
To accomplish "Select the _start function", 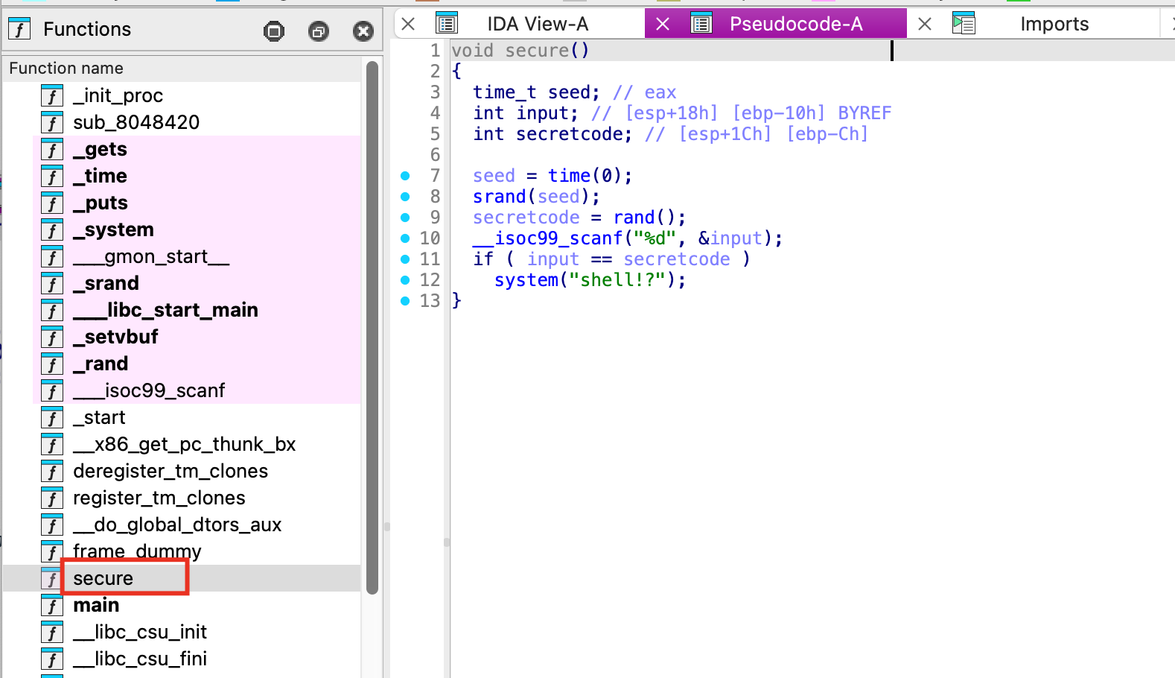I will 99,417.
